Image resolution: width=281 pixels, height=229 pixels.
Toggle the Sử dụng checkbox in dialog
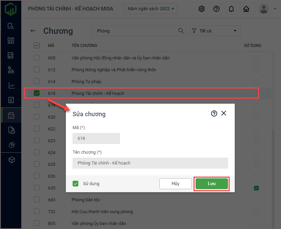pyautogui.click(x=76, y=184)
